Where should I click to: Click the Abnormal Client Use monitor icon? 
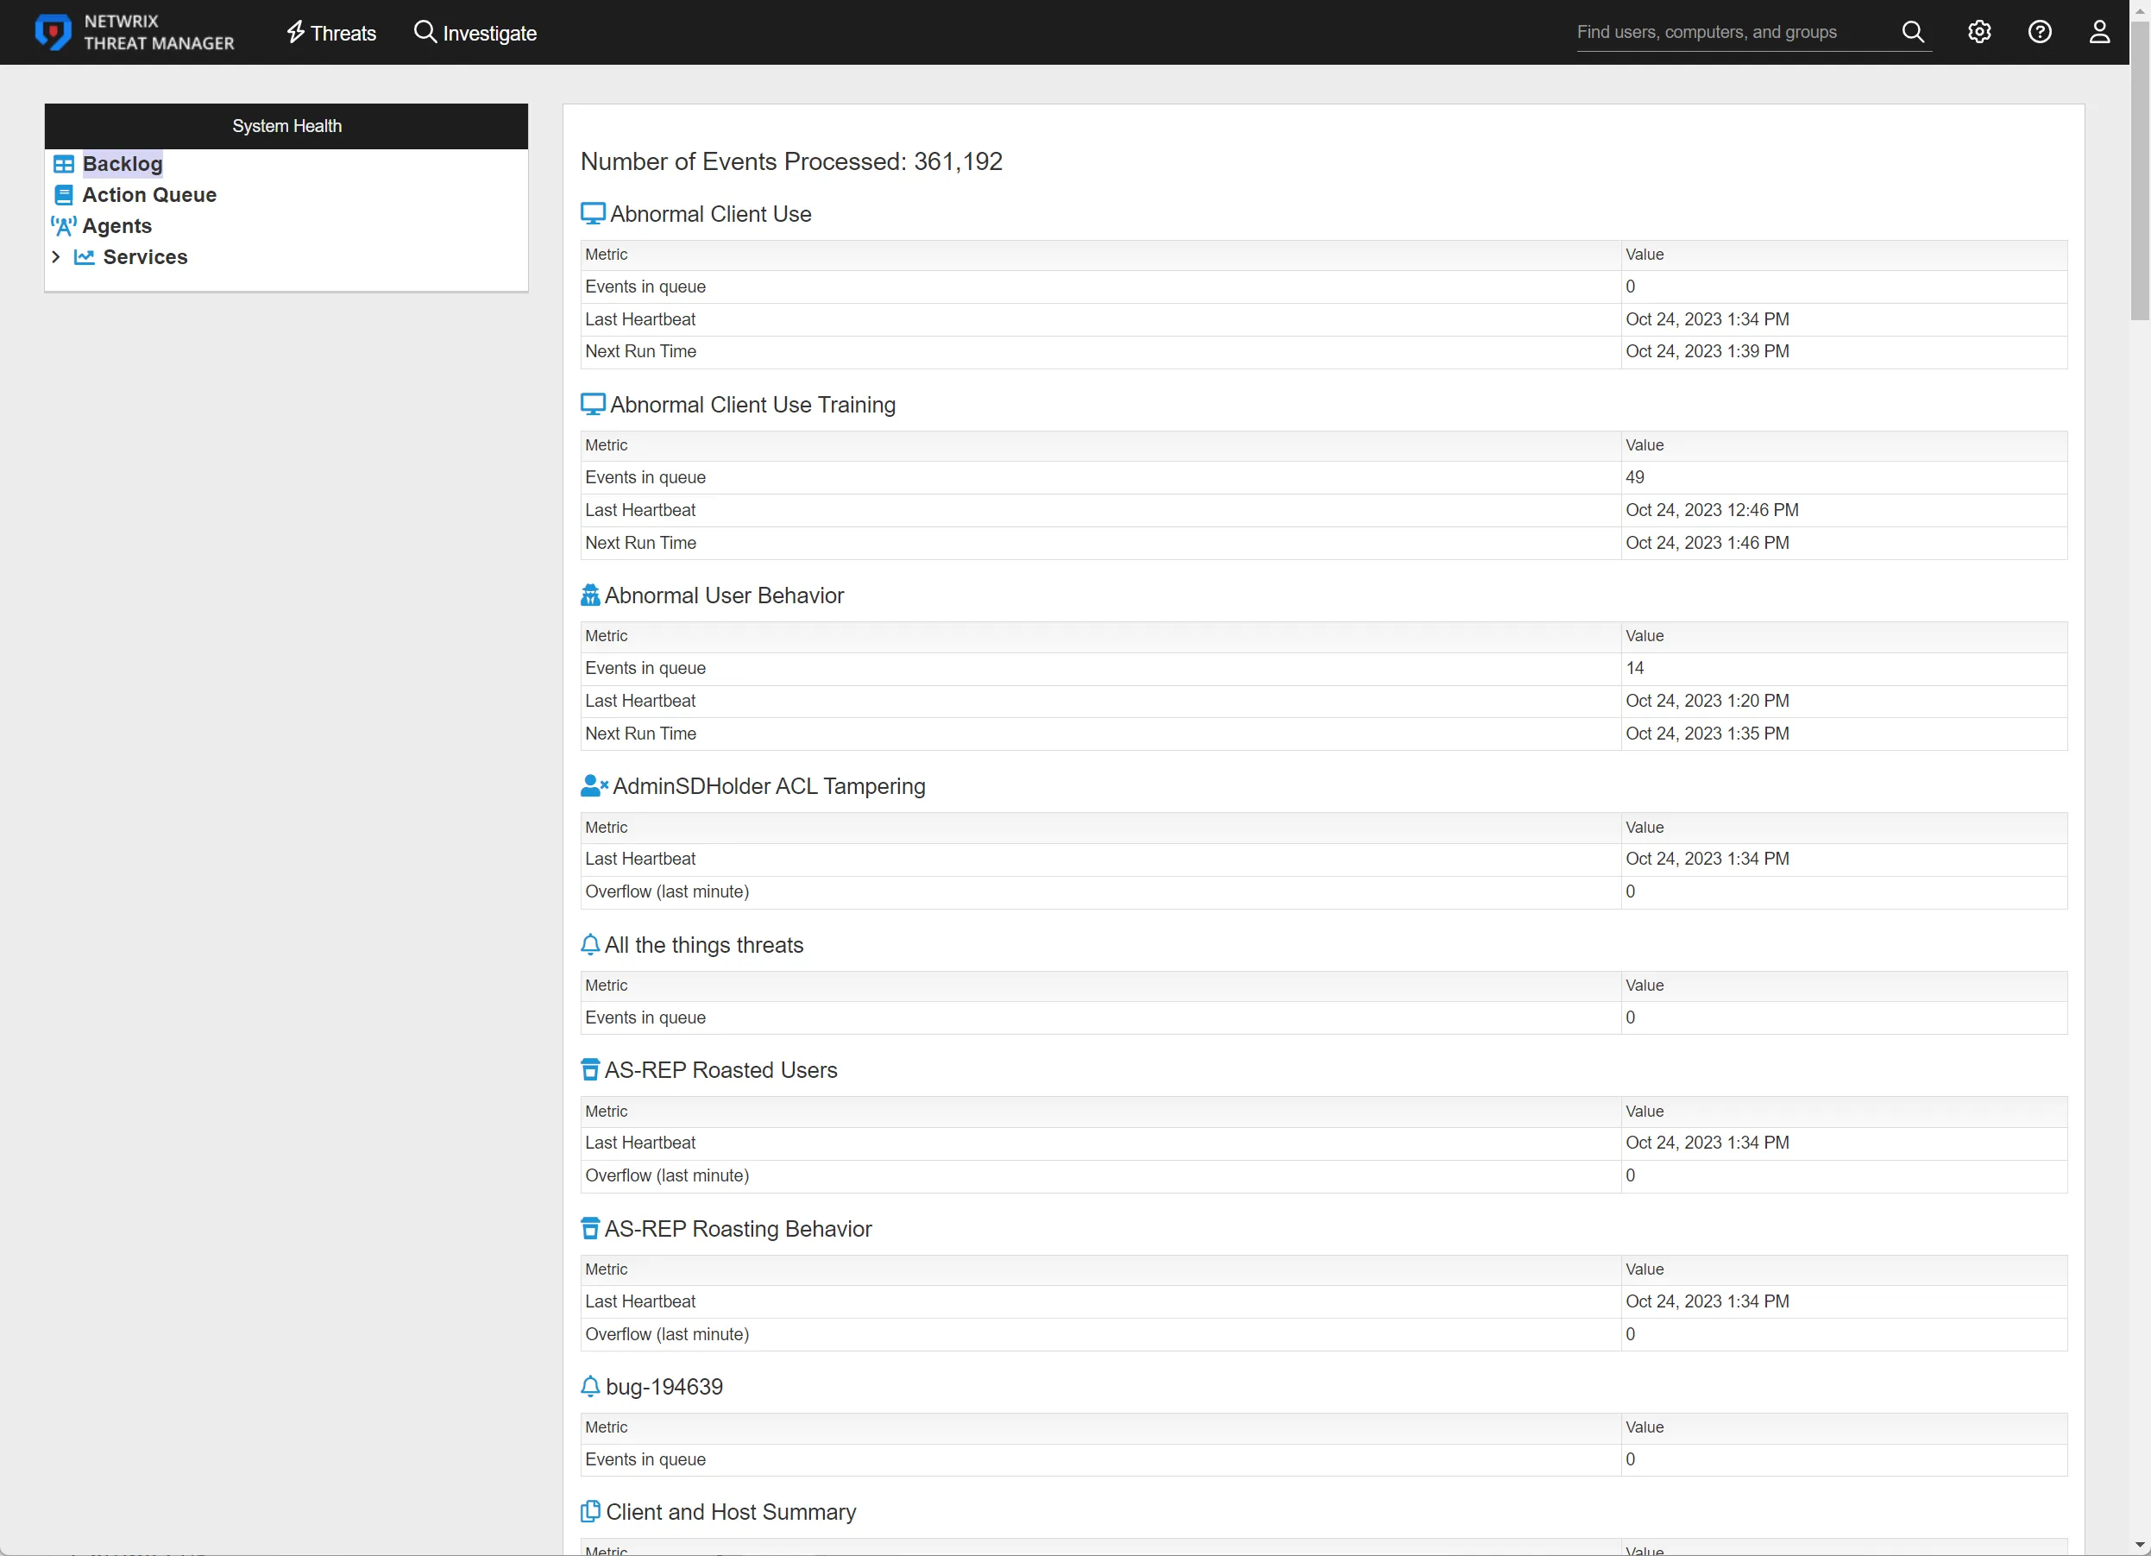593,213
